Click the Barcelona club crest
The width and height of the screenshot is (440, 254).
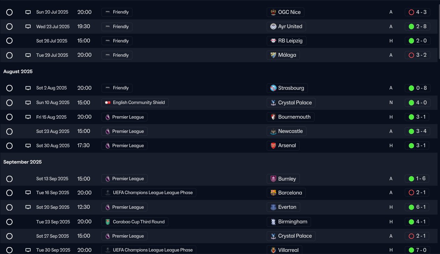273,193
